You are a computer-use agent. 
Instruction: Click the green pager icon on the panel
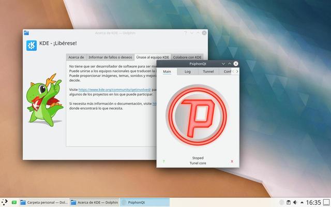click(x=14, y=202)
